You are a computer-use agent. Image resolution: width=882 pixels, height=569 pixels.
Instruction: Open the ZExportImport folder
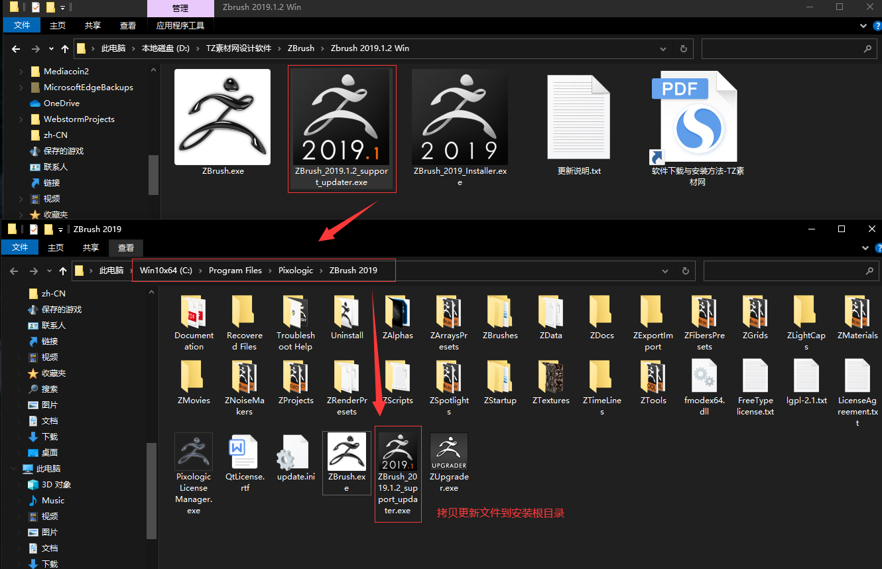[653, 323]
